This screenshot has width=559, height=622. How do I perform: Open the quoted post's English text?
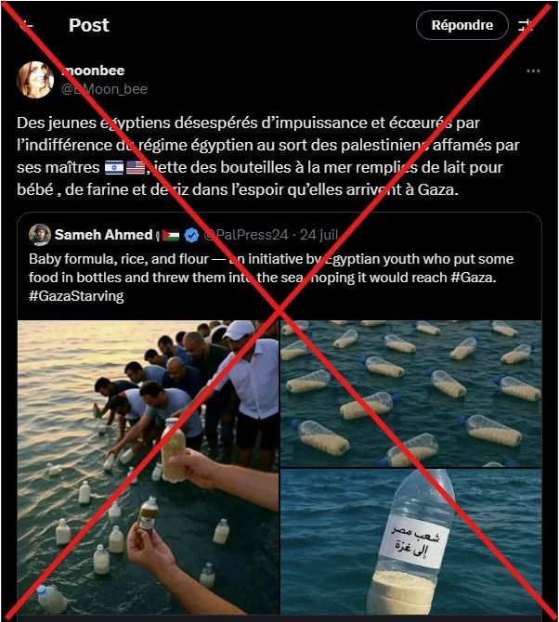click(x=271, y=278)
